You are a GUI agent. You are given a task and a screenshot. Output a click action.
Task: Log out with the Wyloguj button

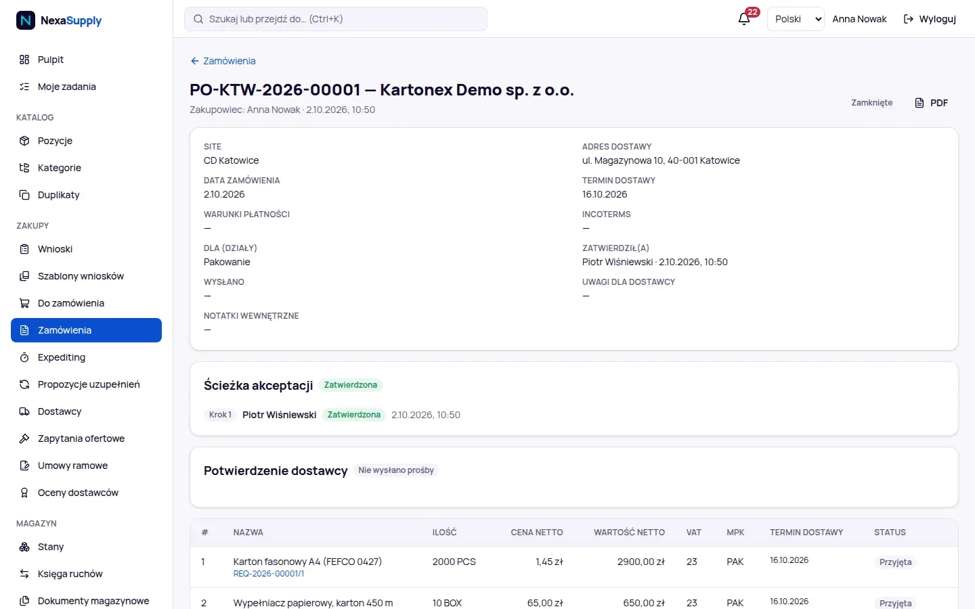point(930,19)
